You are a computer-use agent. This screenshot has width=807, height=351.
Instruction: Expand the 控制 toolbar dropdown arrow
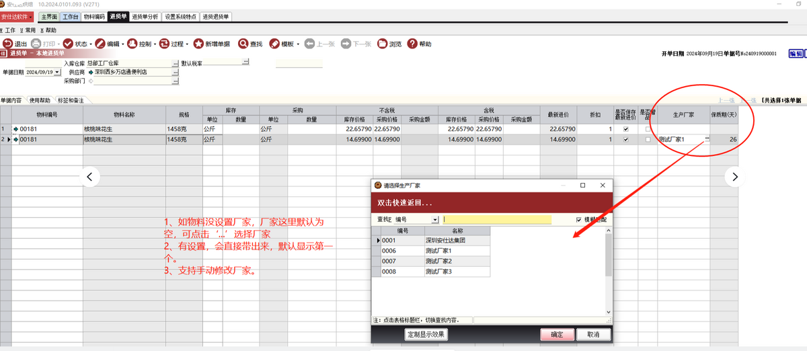pos(154,44)
